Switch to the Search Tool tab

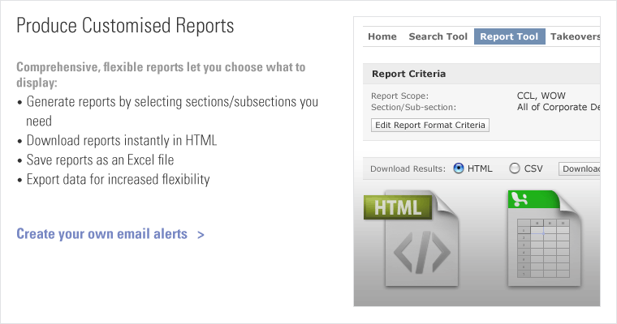438,36
